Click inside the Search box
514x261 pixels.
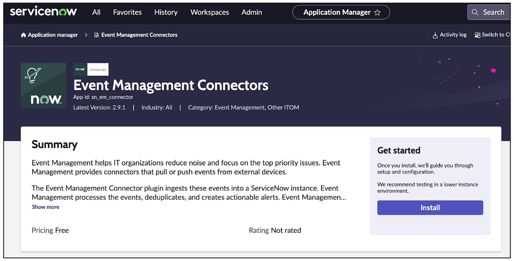[x=490, y=12]
